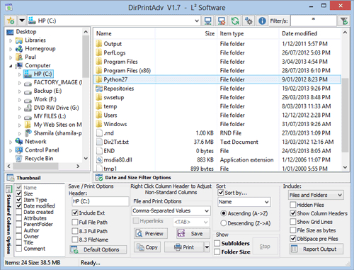
Task: Click the connect network drive icon
Action: (207, 21)
